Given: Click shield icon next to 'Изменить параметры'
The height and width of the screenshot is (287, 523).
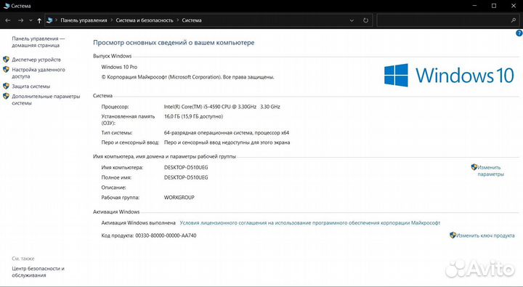Looking at the screenshot, I should (474, 167).
